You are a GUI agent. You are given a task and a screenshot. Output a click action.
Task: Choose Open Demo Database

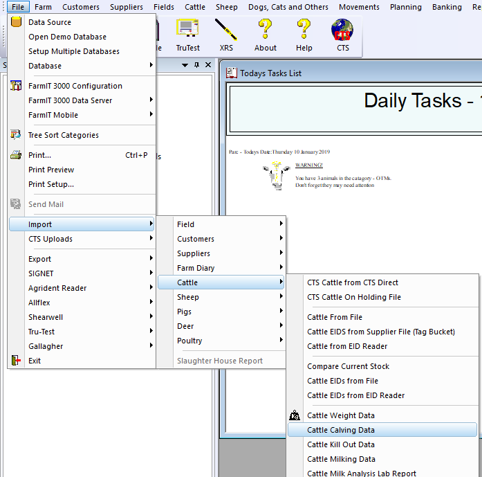[x=82, y=37]
